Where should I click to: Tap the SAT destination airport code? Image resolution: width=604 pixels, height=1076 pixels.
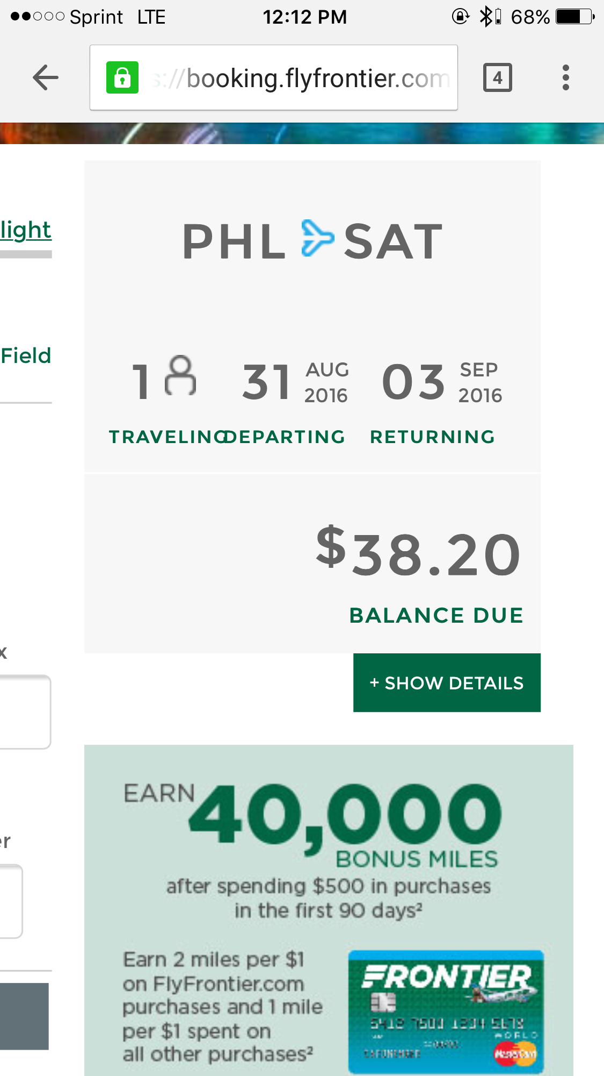coord(394,242)
